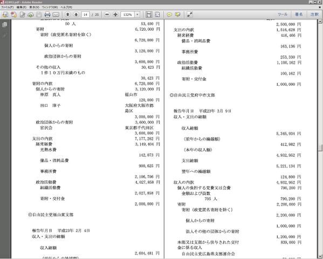This screenshot has width=323, height=259.
Task: Open the ウィンドウ(W) menu
Action: pos(50,7)
